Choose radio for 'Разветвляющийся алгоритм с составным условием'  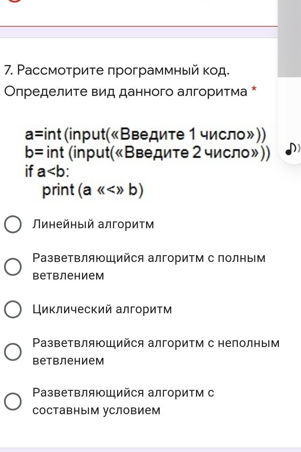[13, 401]
